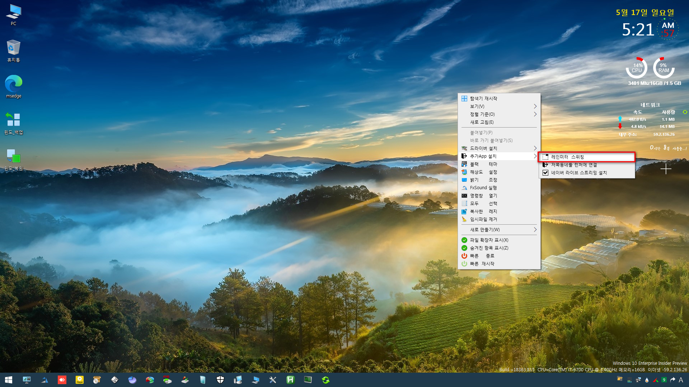Select the 윈도_복원 desktop icon

point(14,160)
